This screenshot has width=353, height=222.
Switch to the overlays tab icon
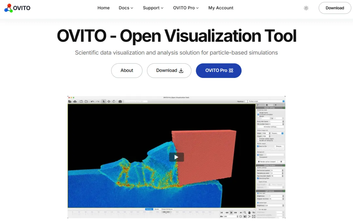[x=276, y=105]
